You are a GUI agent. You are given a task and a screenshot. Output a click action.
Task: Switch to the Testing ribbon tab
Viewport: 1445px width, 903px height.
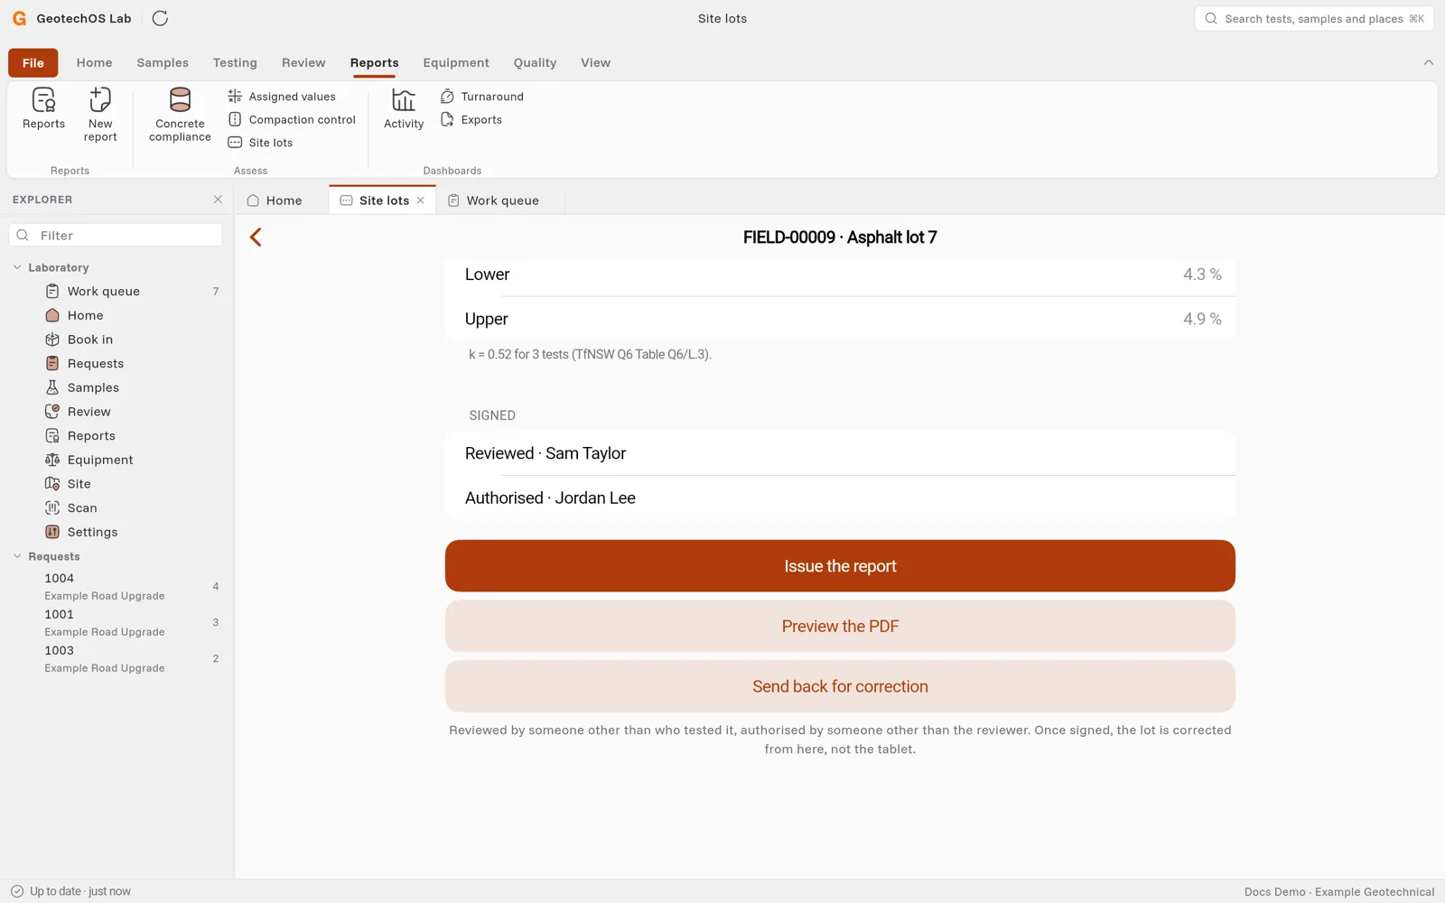coord(235,63)
